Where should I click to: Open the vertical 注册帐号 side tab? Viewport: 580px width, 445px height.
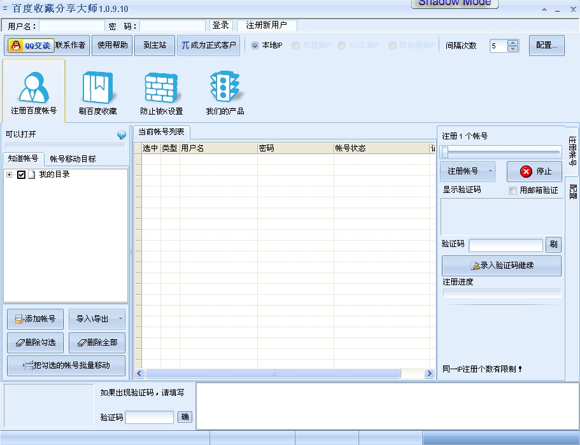[572, 150]
